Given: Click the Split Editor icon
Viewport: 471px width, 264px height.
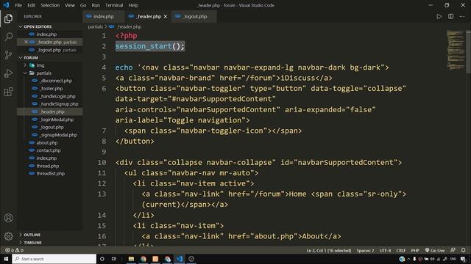Looking at the screenshot, I should pos(450,16).
